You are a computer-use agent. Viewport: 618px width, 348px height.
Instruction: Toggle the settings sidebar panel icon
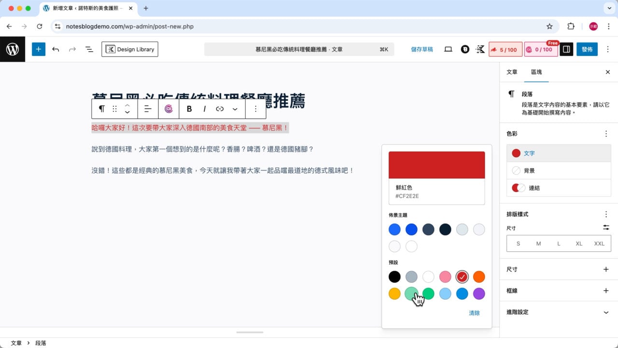[x=566, y=49]
